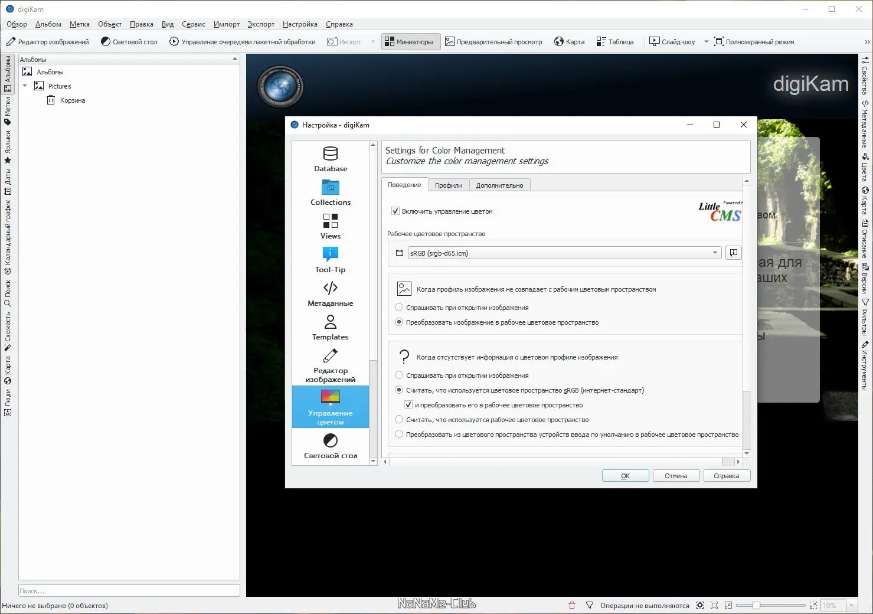Open the Database settings page
The image size is (873, 614).
[x=331, y=159]
